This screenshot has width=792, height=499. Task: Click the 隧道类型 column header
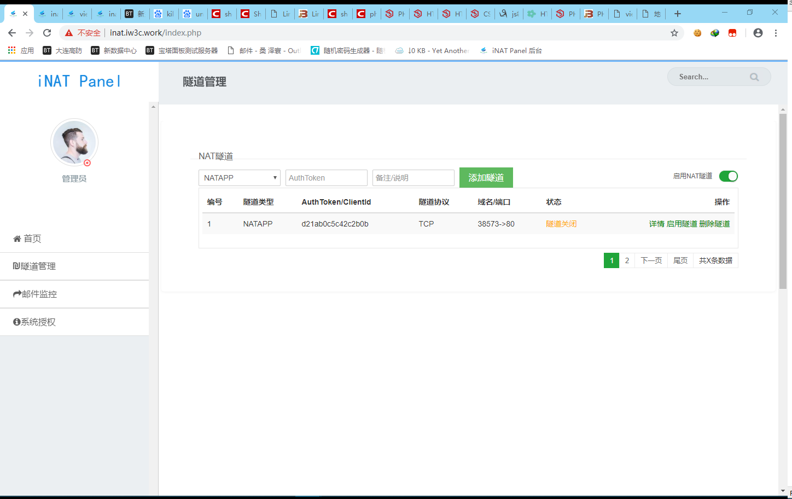[259, 202]
